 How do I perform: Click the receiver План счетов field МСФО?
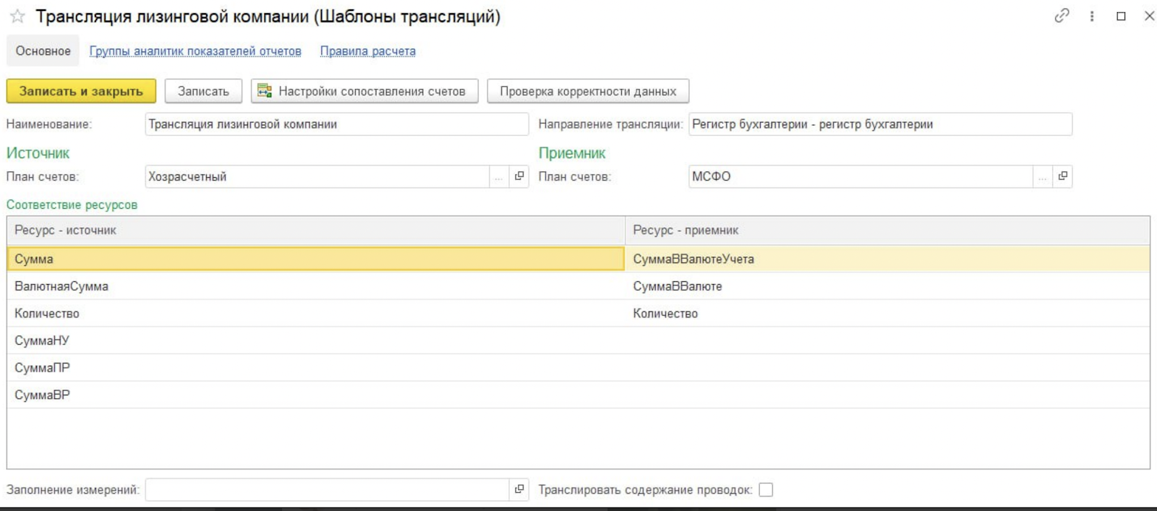pyautogui.click(x=861, y=176)
